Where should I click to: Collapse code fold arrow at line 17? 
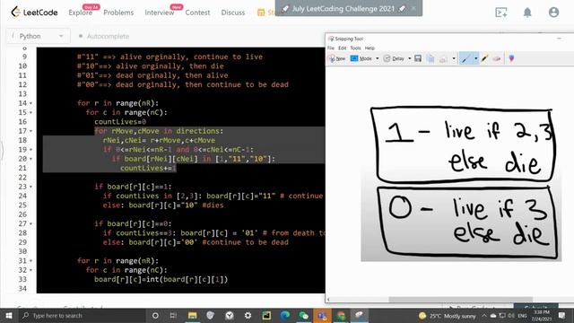30,131
